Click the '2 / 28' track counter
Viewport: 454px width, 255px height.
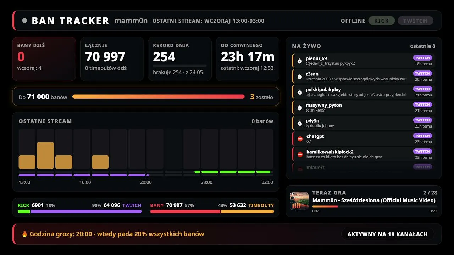click(430, 193)
